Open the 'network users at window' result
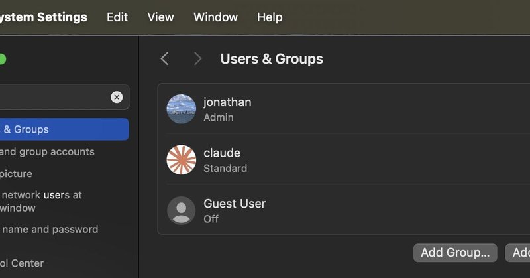The image size is (530, 278). tap(41, 202)
